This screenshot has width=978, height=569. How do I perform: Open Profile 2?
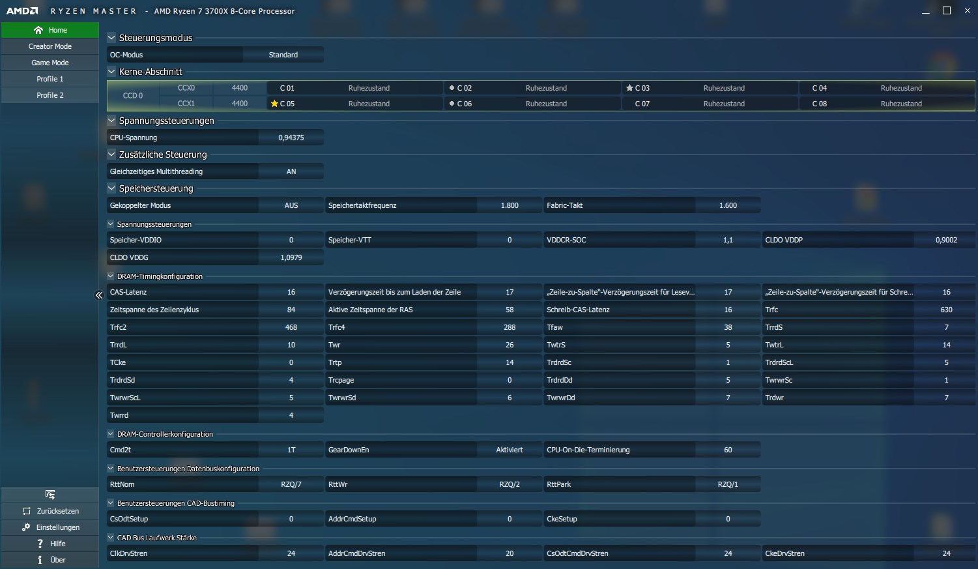tap(50, 95)
